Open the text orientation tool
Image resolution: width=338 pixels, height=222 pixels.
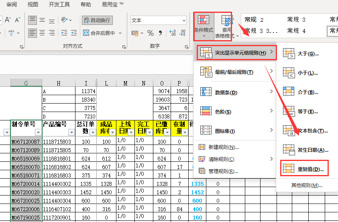66,20
